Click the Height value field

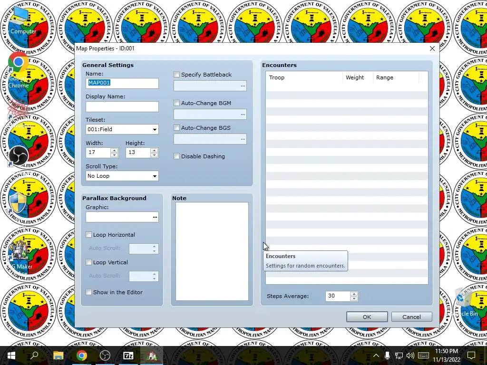138,153
